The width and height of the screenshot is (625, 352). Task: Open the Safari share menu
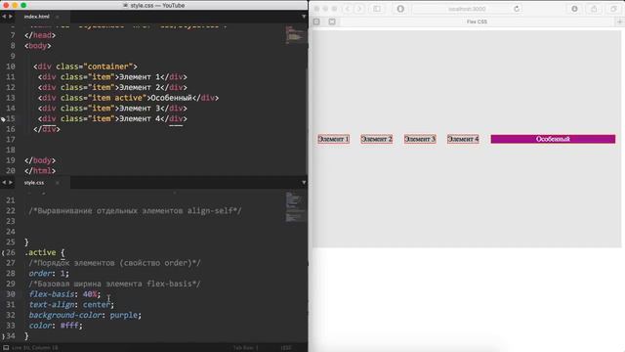point(594,9)
